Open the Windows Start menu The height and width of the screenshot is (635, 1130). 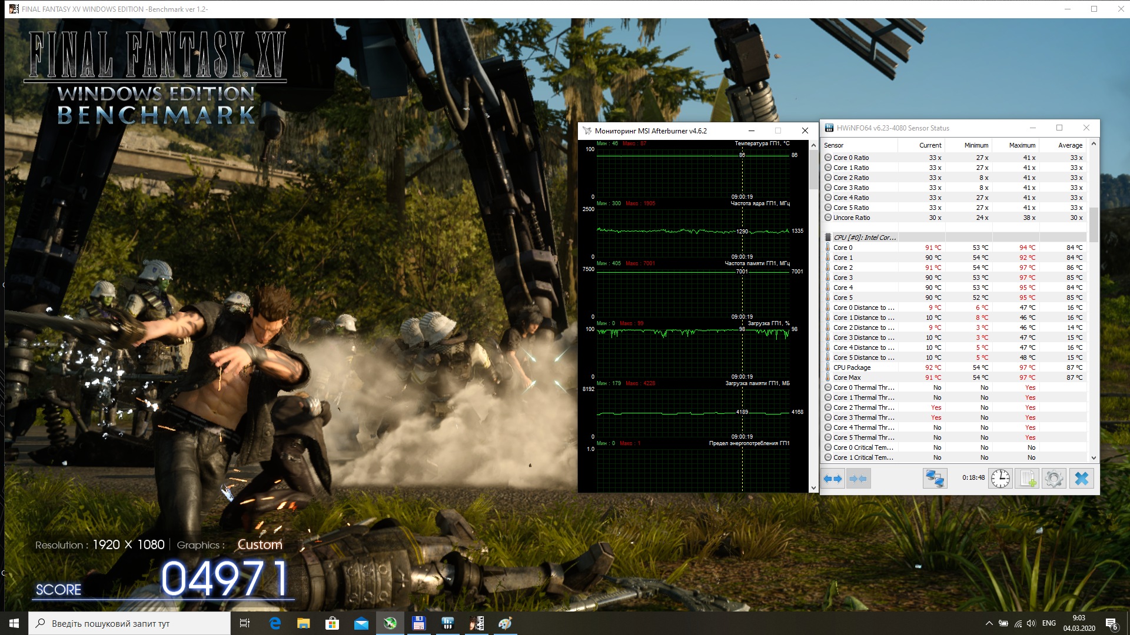tap(14, 623)
